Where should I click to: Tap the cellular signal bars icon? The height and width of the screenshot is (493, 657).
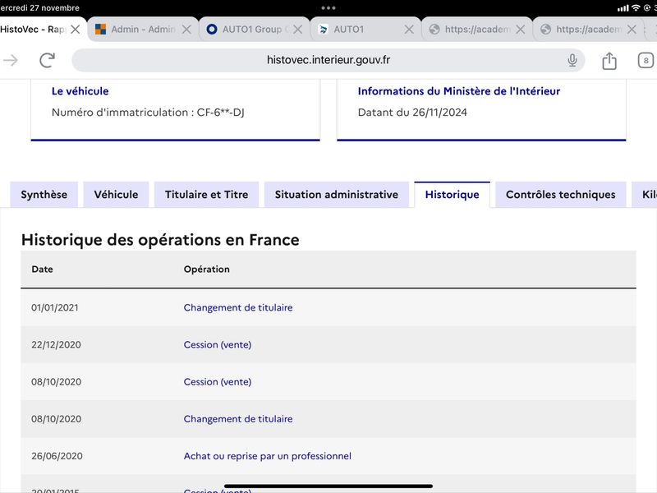(623, 8)
